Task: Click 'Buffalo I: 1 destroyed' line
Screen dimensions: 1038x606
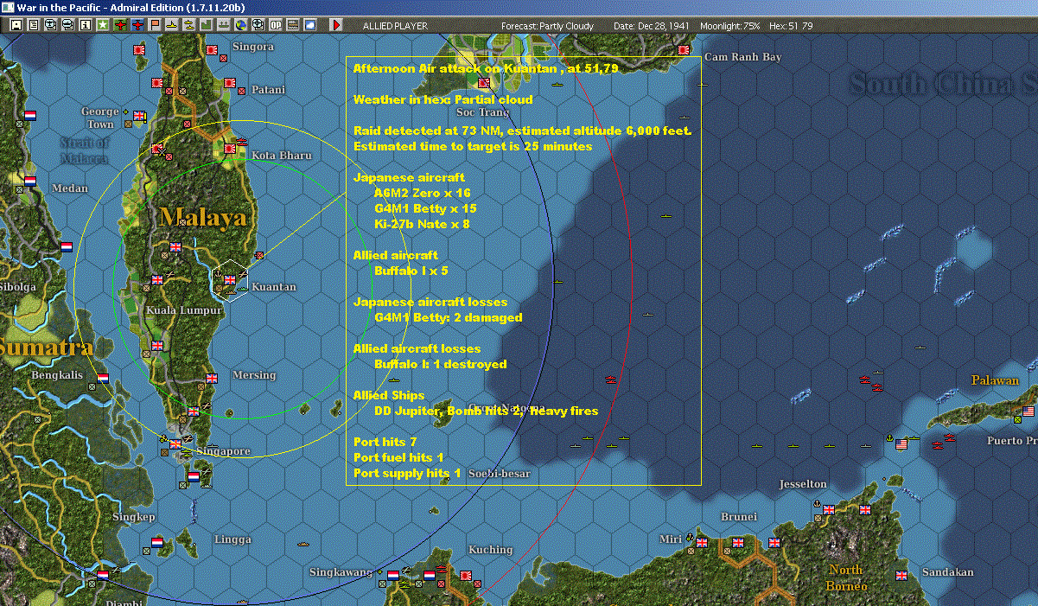Action: [x=441, y=364]
